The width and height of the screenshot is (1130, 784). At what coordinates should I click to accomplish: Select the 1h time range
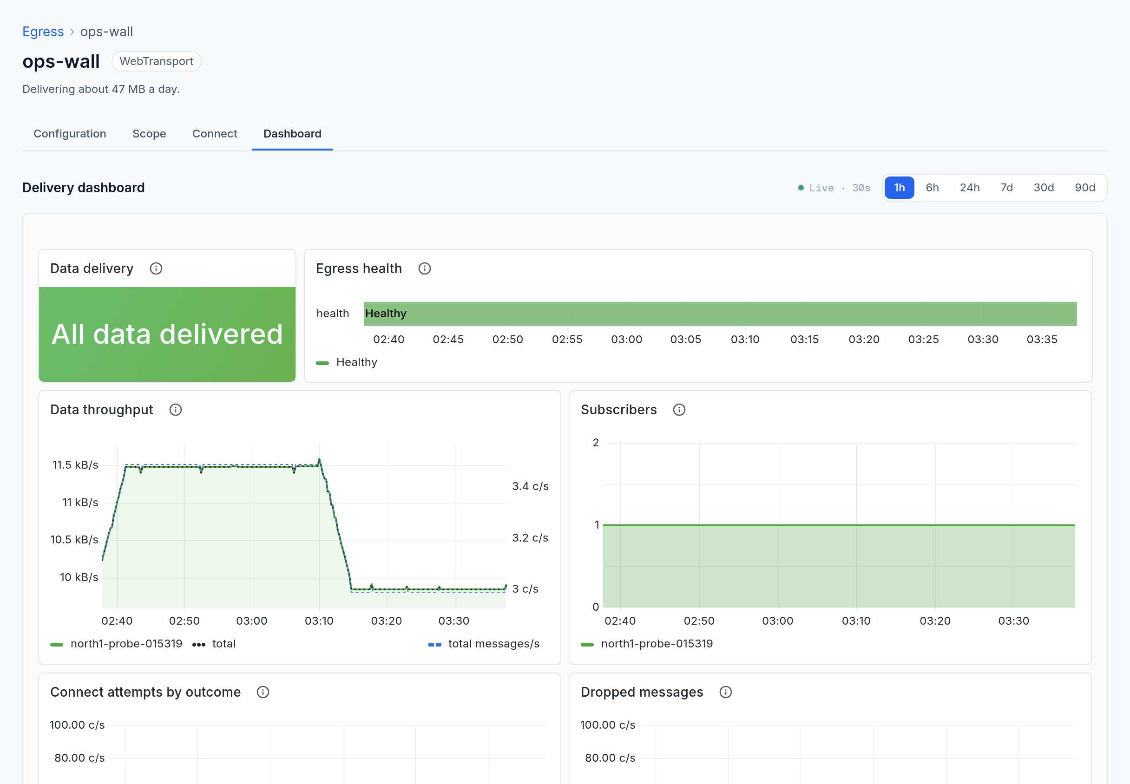tap(899, 188)
